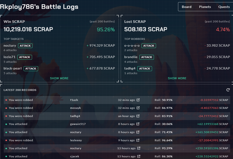233x159 pixels.
Task: Click the LATEST 200 RECORDS heading
Action: [x=20, y=90]
